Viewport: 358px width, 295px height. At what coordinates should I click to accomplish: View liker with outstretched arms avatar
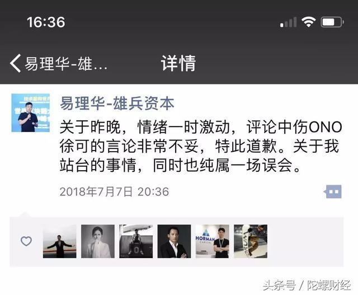click(60, 241)
